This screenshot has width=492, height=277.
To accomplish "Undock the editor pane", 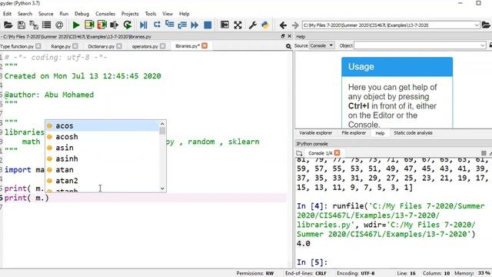I will coord(283,36).
